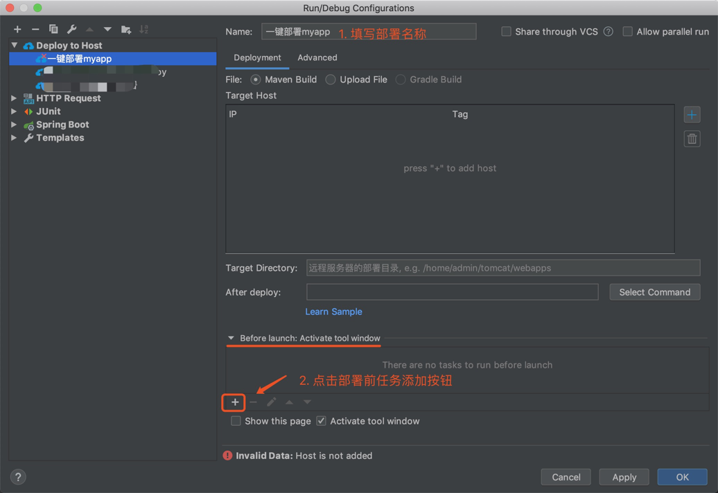Collapse the Before launch section
Screen dimensions: 718x493
click(231, 339)
